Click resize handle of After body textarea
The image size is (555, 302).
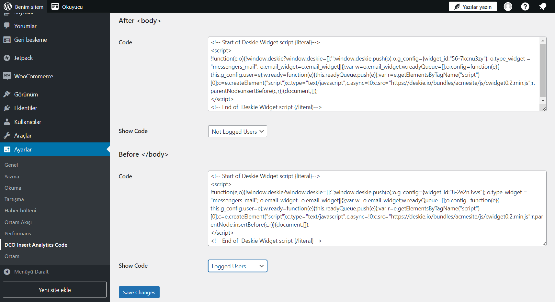point(544,109)
